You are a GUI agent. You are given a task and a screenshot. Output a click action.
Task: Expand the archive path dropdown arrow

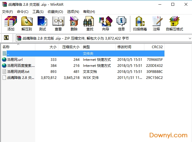click(x=190, y=38)
